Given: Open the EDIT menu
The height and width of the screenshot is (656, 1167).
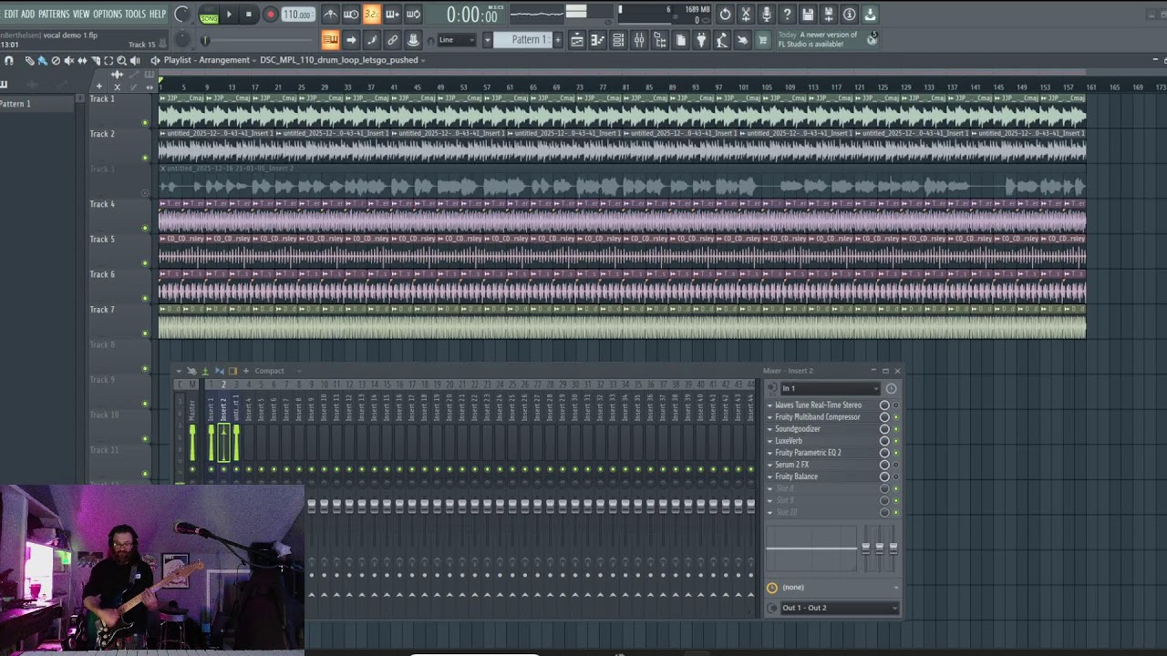Looking at the screenshot, I should coord(11,14).
